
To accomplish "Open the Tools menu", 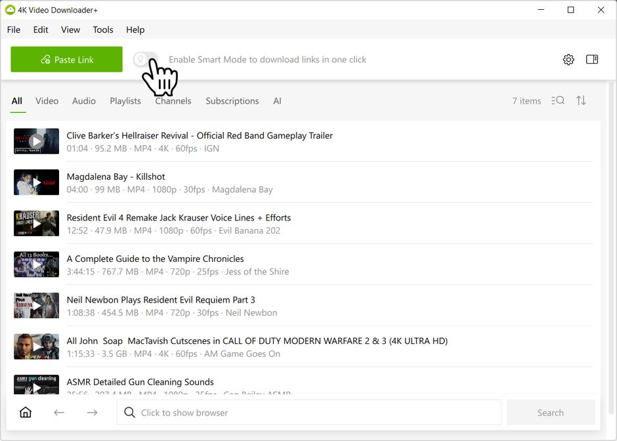I will (x=102, y=30).
